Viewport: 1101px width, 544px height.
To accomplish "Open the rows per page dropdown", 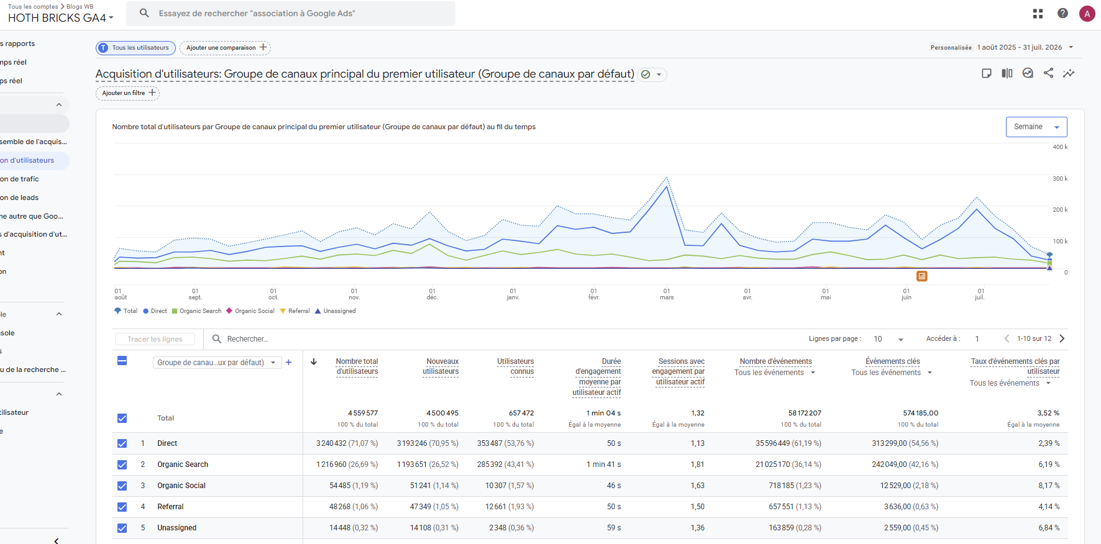I will [889, 339].
